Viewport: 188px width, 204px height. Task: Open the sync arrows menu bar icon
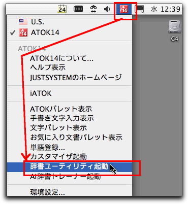(93, 9)
